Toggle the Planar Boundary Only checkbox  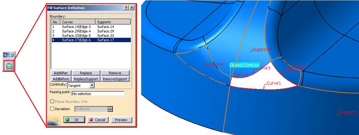click(x=52, y=101)
